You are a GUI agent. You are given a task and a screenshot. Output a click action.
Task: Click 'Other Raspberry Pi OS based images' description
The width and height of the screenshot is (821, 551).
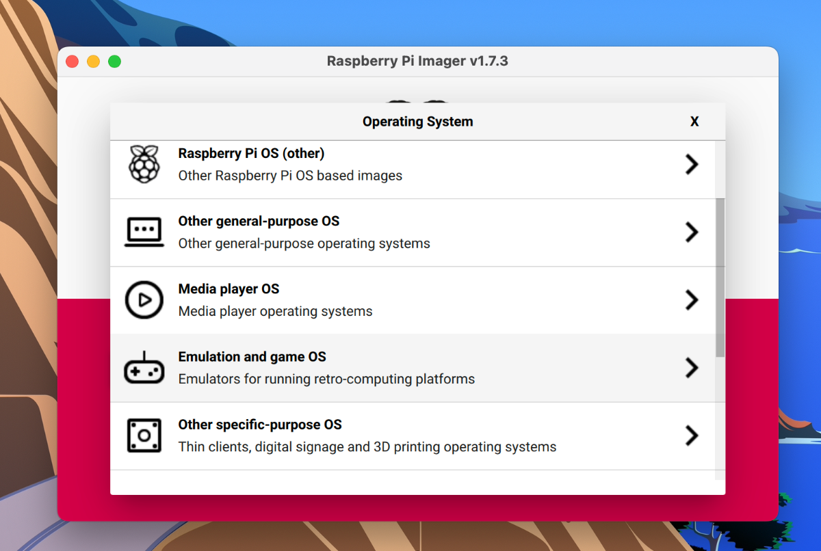click(x=290, y=176)
